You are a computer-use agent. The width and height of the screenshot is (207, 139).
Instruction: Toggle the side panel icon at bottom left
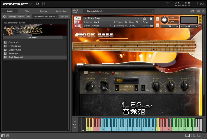click(3, 136)
